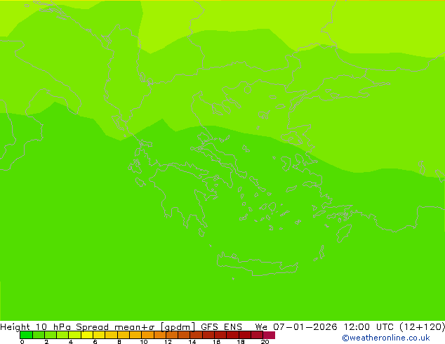Click legend scale number 14

pyautogui.click(x=192, y=342)
